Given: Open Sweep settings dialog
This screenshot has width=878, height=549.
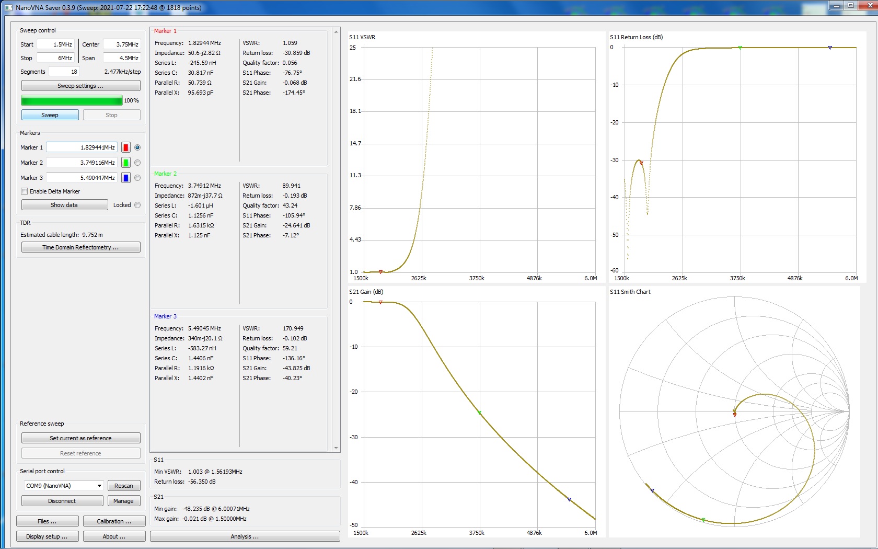Looking at the screenshot, I should [x=80, y=86].
